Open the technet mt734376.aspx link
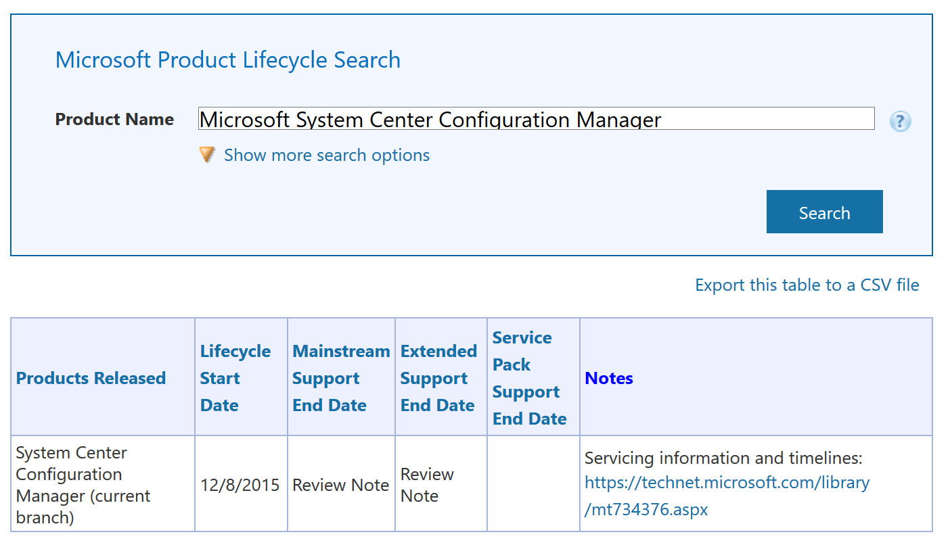 [727, 496]
